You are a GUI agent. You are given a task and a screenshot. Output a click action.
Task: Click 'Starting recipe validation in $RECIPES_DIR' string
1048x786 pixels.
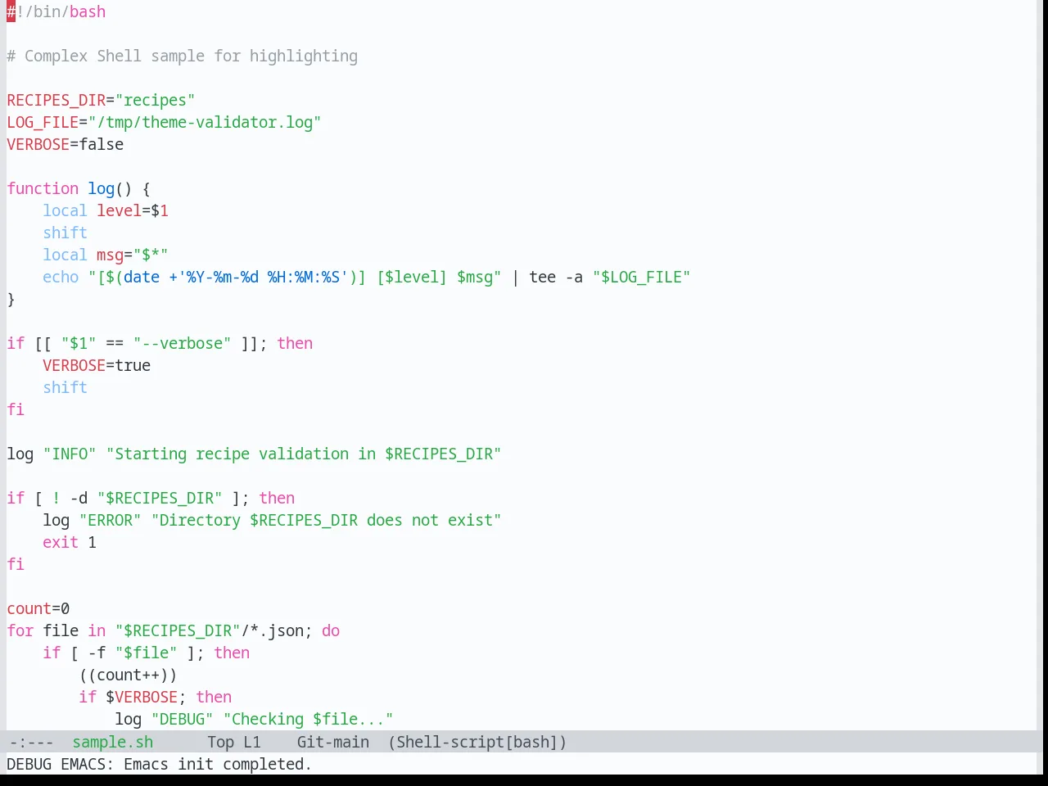pos(304,454)
